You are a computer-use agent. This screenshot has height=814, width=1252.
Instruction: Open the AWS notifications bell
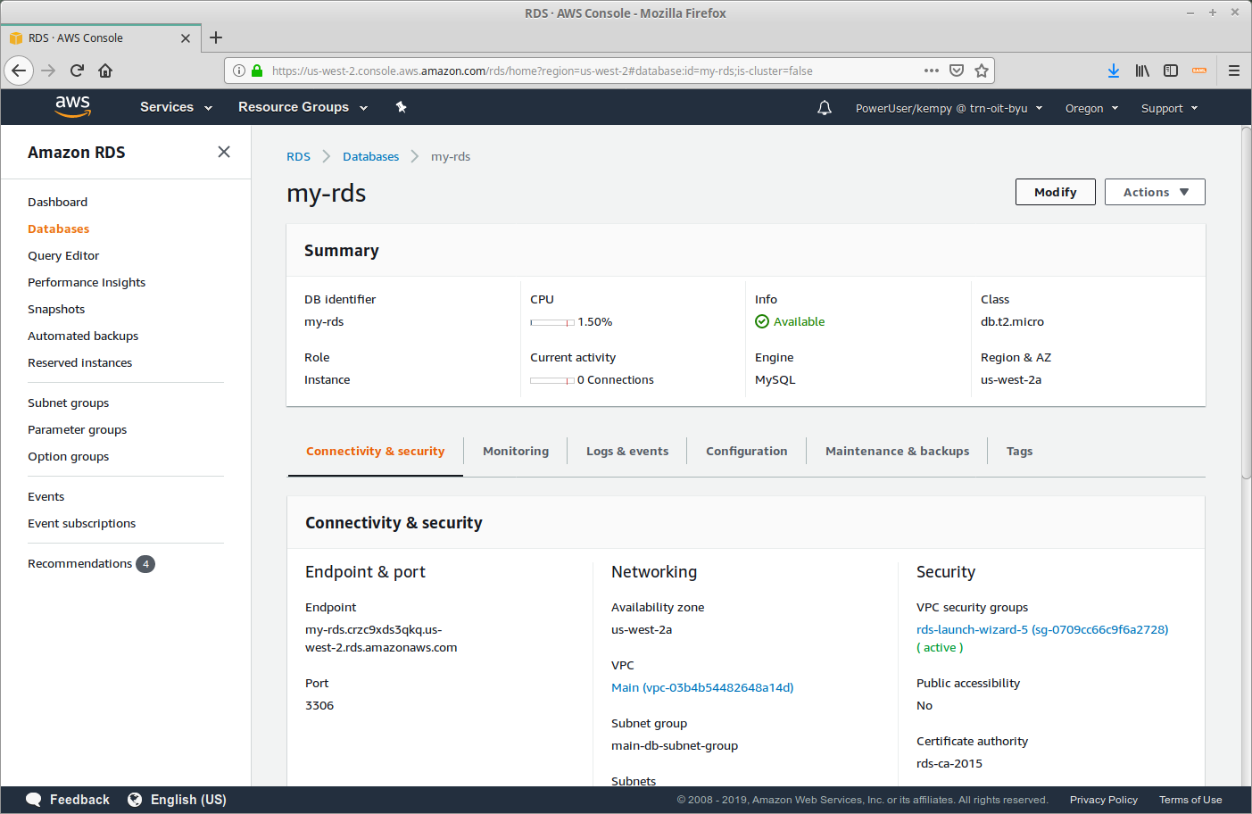pyautogui.click(x=825, y=108)
